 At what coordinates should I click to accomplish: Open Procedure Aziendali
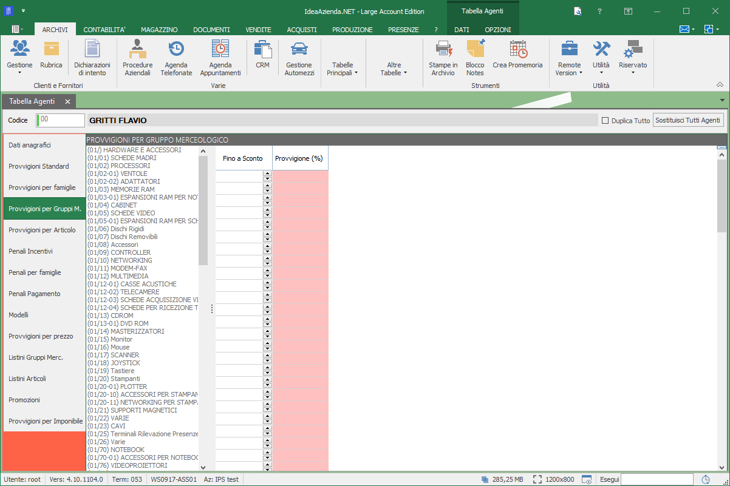(138, 58)
